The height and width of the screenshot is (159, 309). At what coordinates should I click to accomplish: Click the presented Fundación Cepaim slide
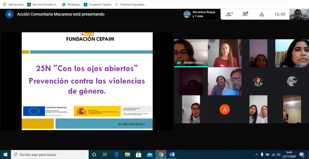(87, 81)
